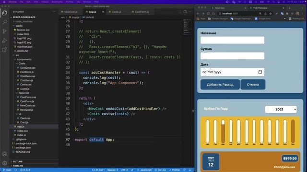Click the Название input field
The image size is (307, 172).
[x=232, y=40]
